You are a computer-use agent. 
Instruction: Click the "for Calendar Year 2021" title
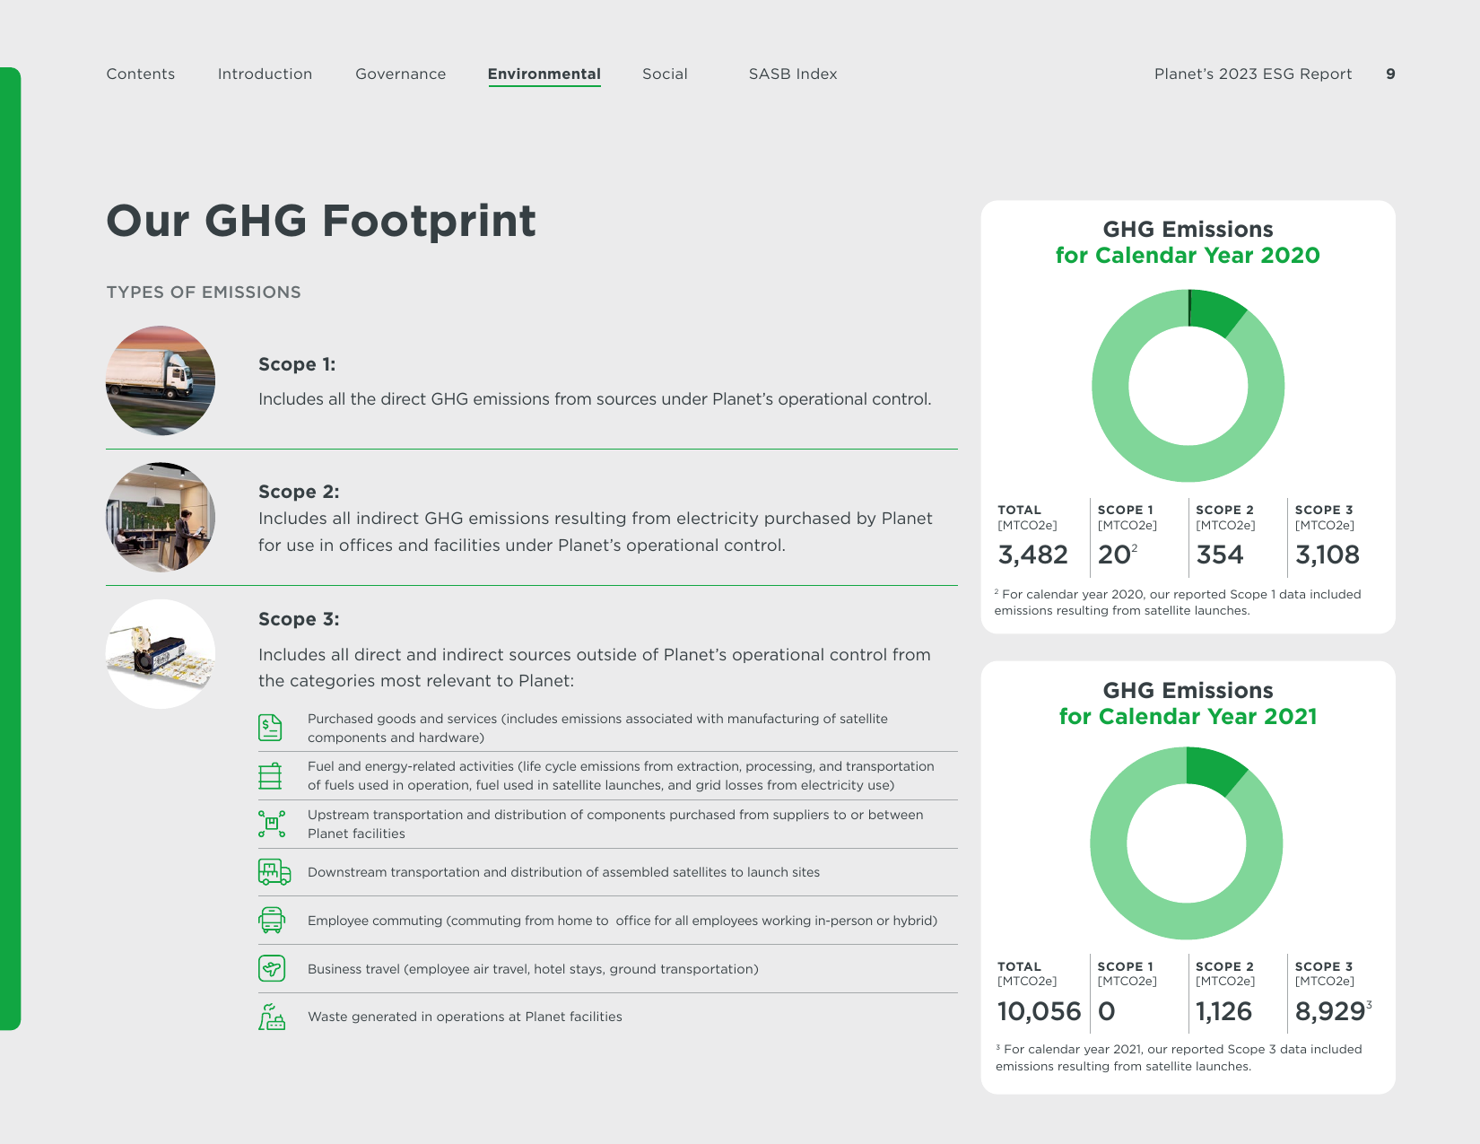1188,717
